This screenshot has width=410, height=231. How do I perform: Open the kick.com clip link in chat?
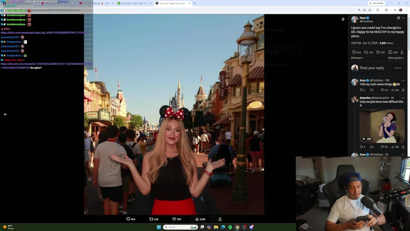pos(44,33)
